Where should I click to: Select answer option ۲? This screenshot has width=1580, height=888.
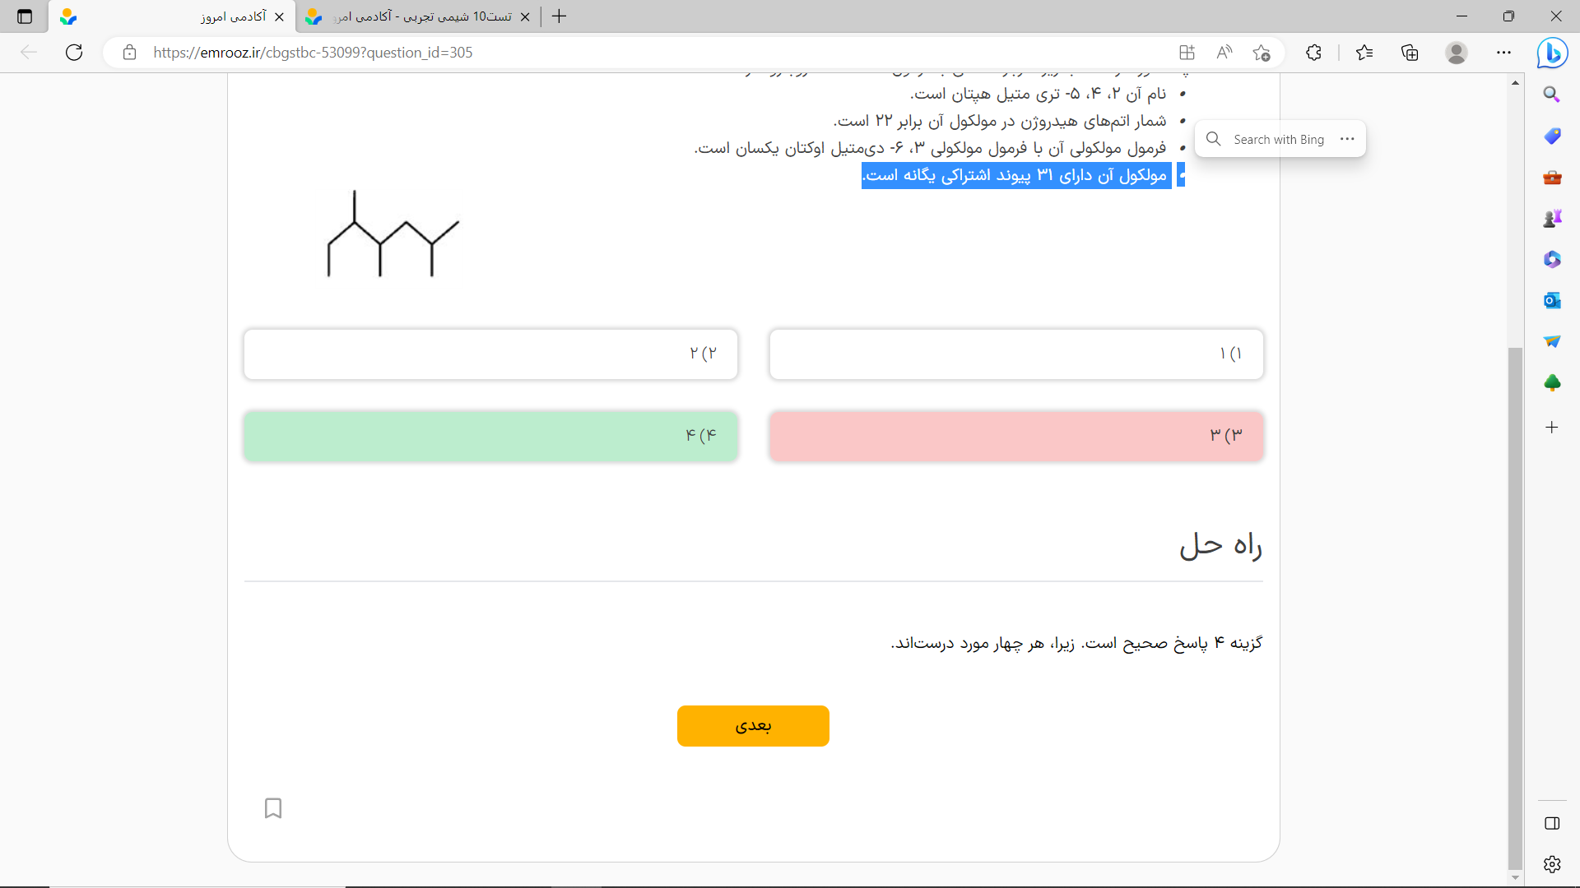[490, 354]
